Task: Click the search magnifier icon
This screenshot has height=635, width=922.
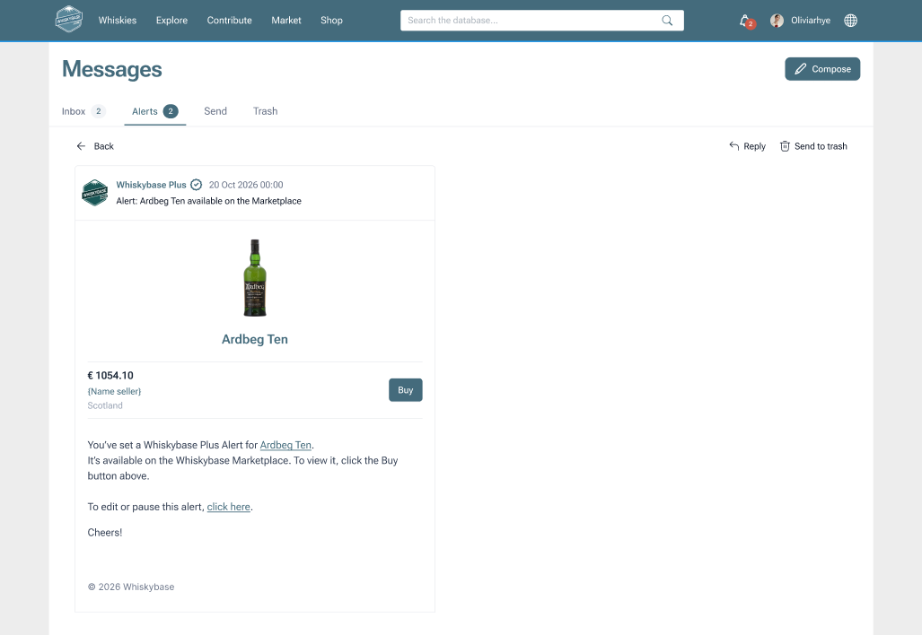Action: [x=667, y=21]
